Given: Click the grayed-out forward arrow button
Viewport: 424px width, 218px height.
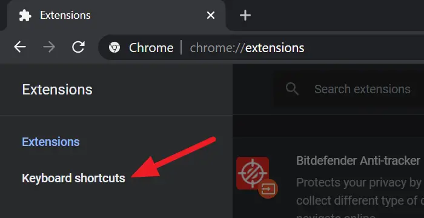Looking at the screenshot, I should click(49, 47).
